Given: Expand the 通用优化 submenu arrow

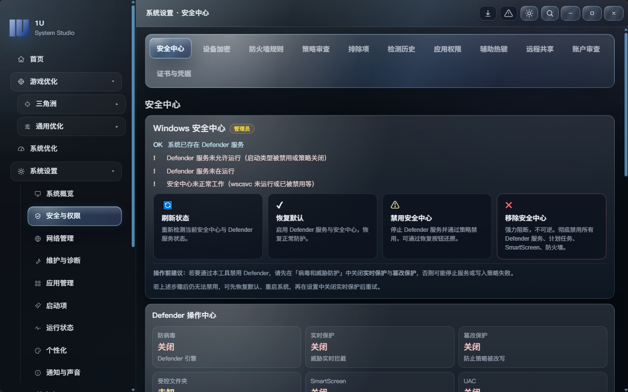Looking at the screenshot, I should tap(116, 127).
